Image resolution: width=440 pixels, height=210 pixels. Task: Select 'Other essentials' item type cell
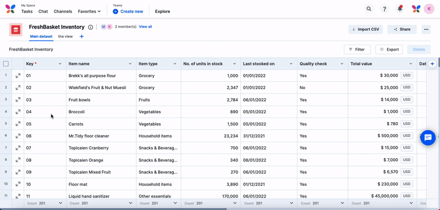[158, 196]
